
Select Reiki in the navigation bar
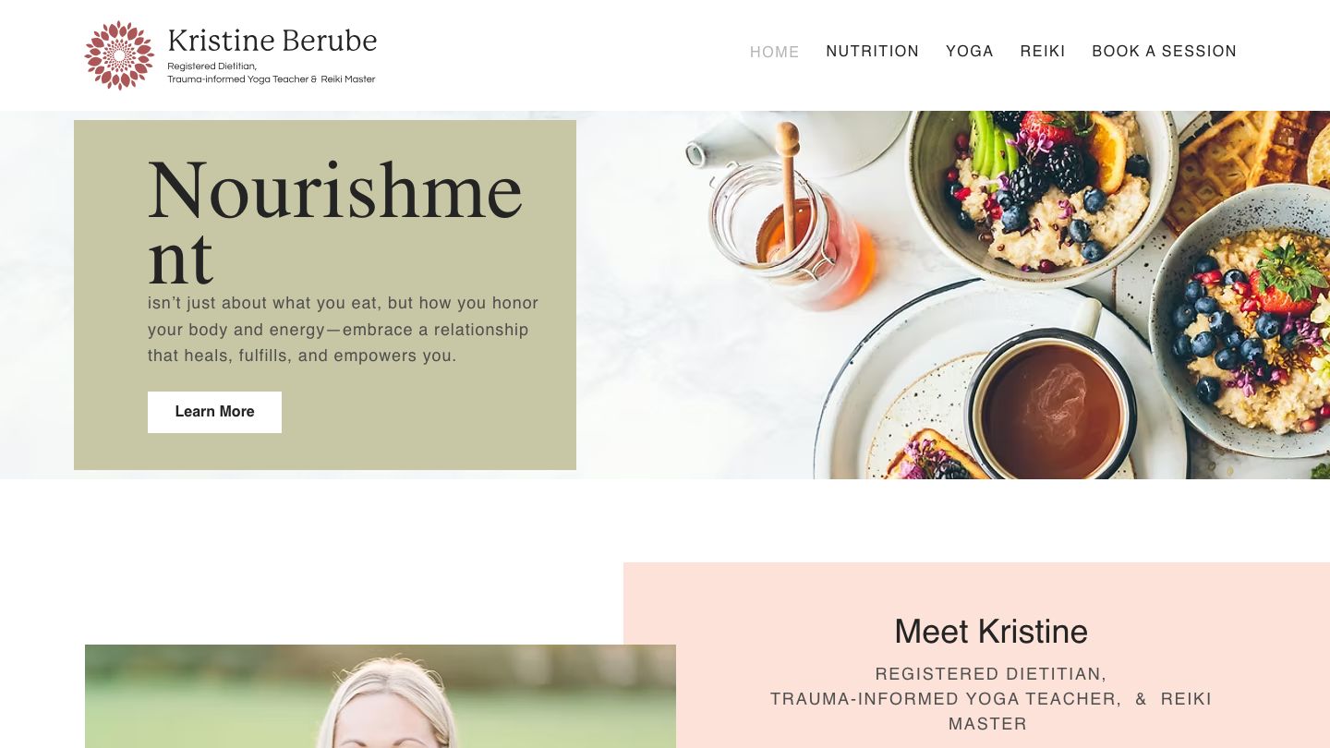1043,52
